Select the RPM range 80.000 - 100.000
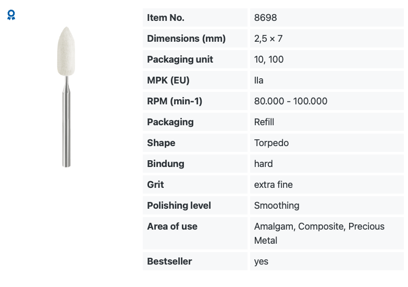Viewport: 408px width, 287px height. point(291,101)
